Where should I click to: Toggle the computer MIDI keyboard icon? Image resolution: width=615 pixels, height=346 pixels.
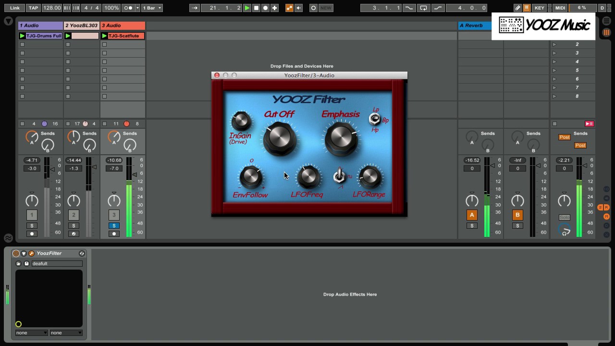pyautogui.click(x=527, y=8)
